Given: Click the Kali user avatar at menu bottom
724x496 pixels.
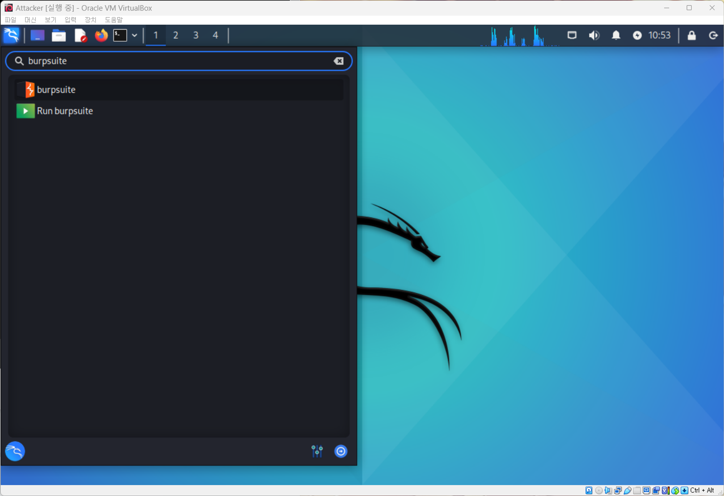Looking at the screenshot, I should 15,451.
